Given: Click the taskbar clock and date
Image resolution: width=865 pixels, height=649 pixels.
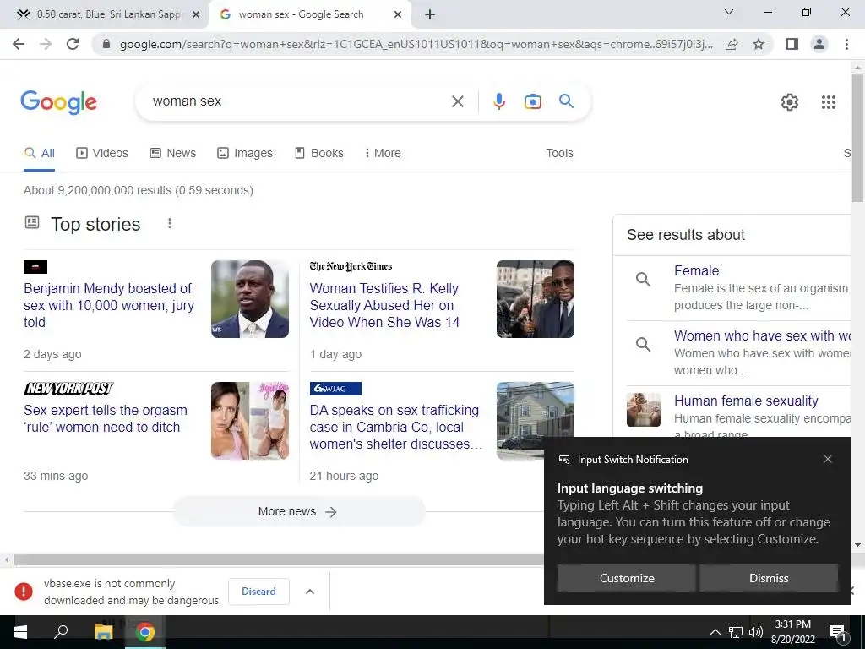Looking at the screenshot, I should (x=792, y=632).
